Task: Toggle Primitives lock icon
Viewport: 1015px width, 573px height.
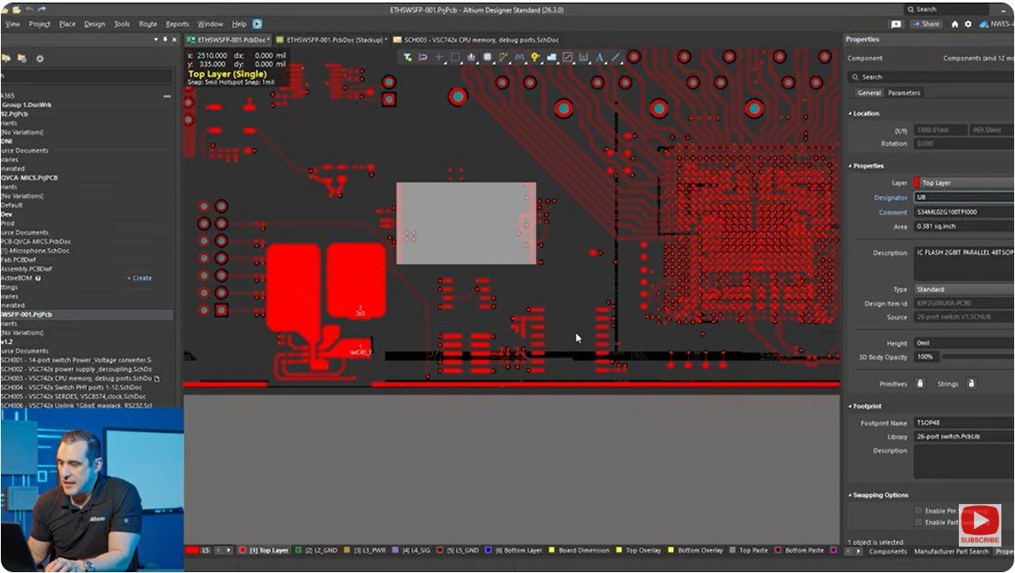Action: 920,383
